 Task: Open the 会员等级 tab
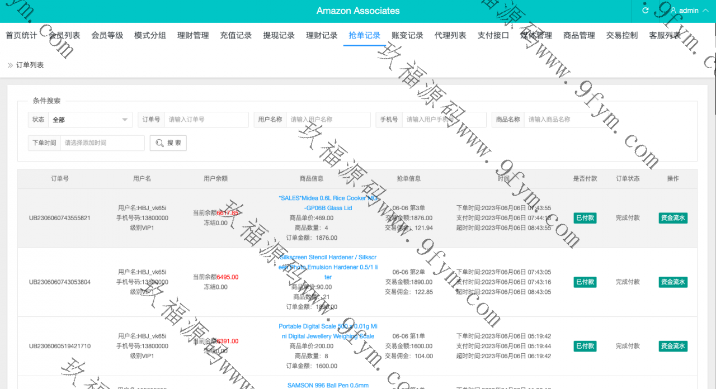pos(107,35)
